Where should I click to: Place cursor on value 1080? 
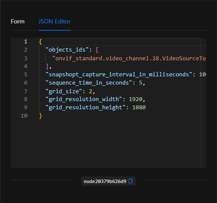139,108
